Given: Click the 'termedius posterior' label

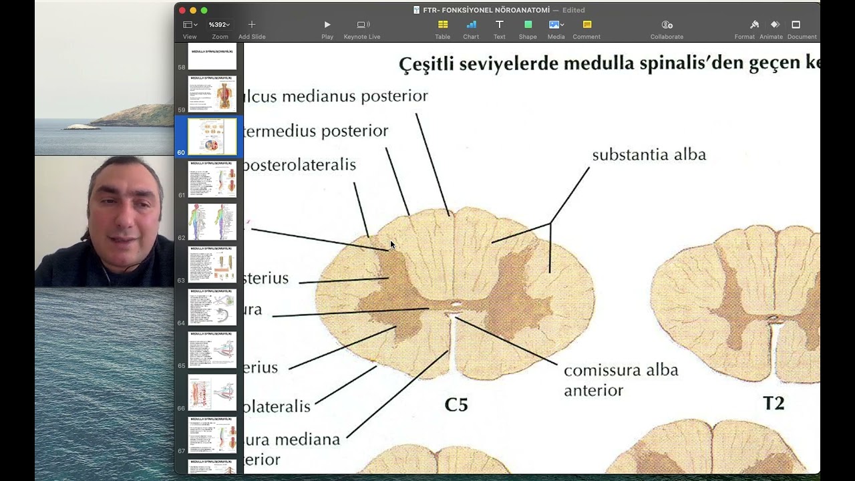Looking at the screenshot, I should (x=316, y=131).
